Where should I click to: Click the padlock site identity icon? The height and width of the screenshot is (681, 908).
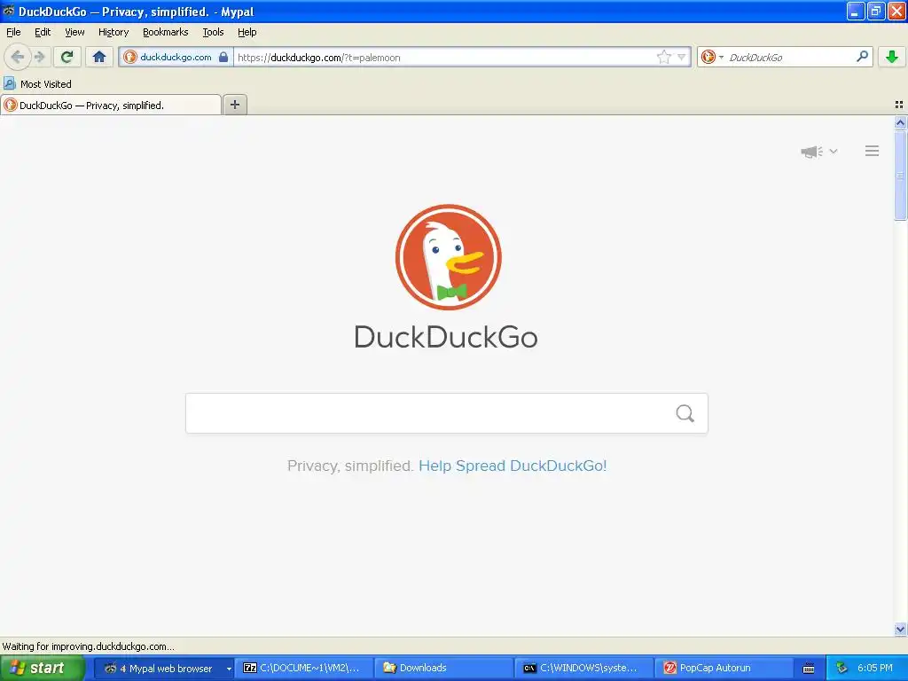(223, 57)
